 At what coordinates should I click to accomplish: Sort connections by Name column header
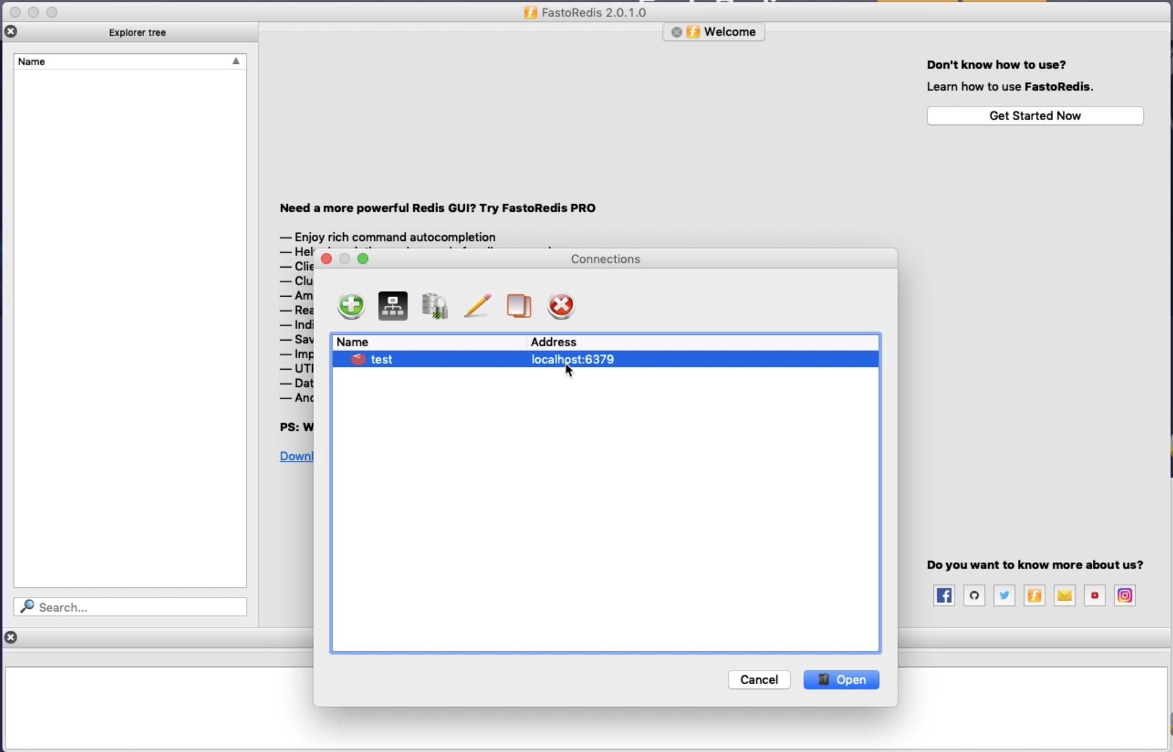(430, 342)
